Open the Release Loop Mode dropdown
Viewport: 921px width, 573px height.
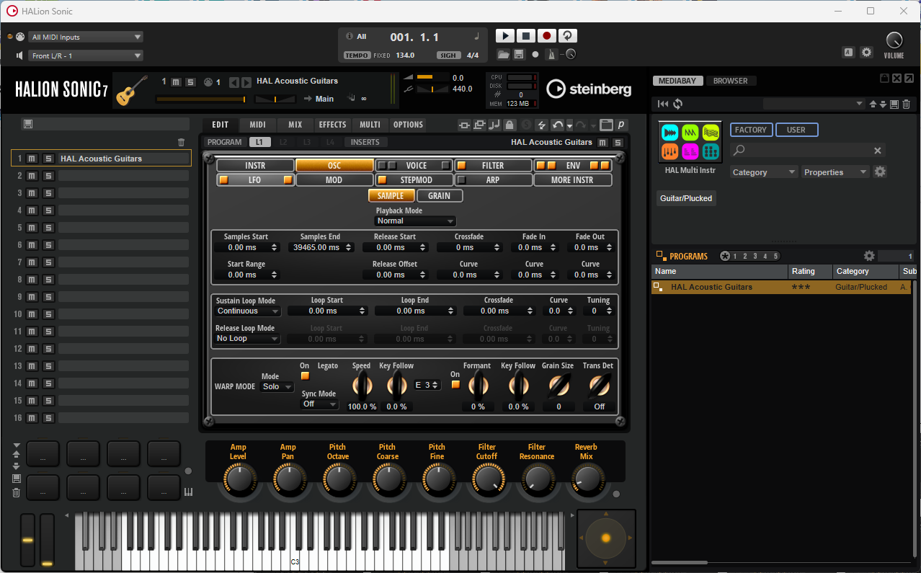point(248,339)
